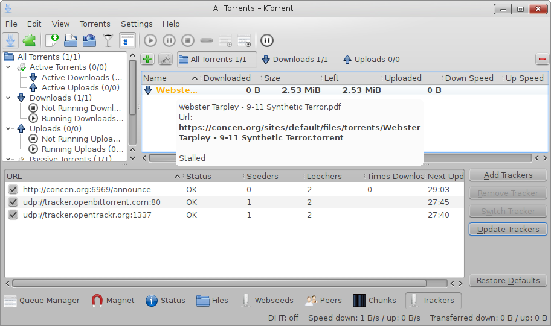This screenshot has height=326, width=551.
Task: Sort trackers by the Seeders column
Action: (273, 176)
